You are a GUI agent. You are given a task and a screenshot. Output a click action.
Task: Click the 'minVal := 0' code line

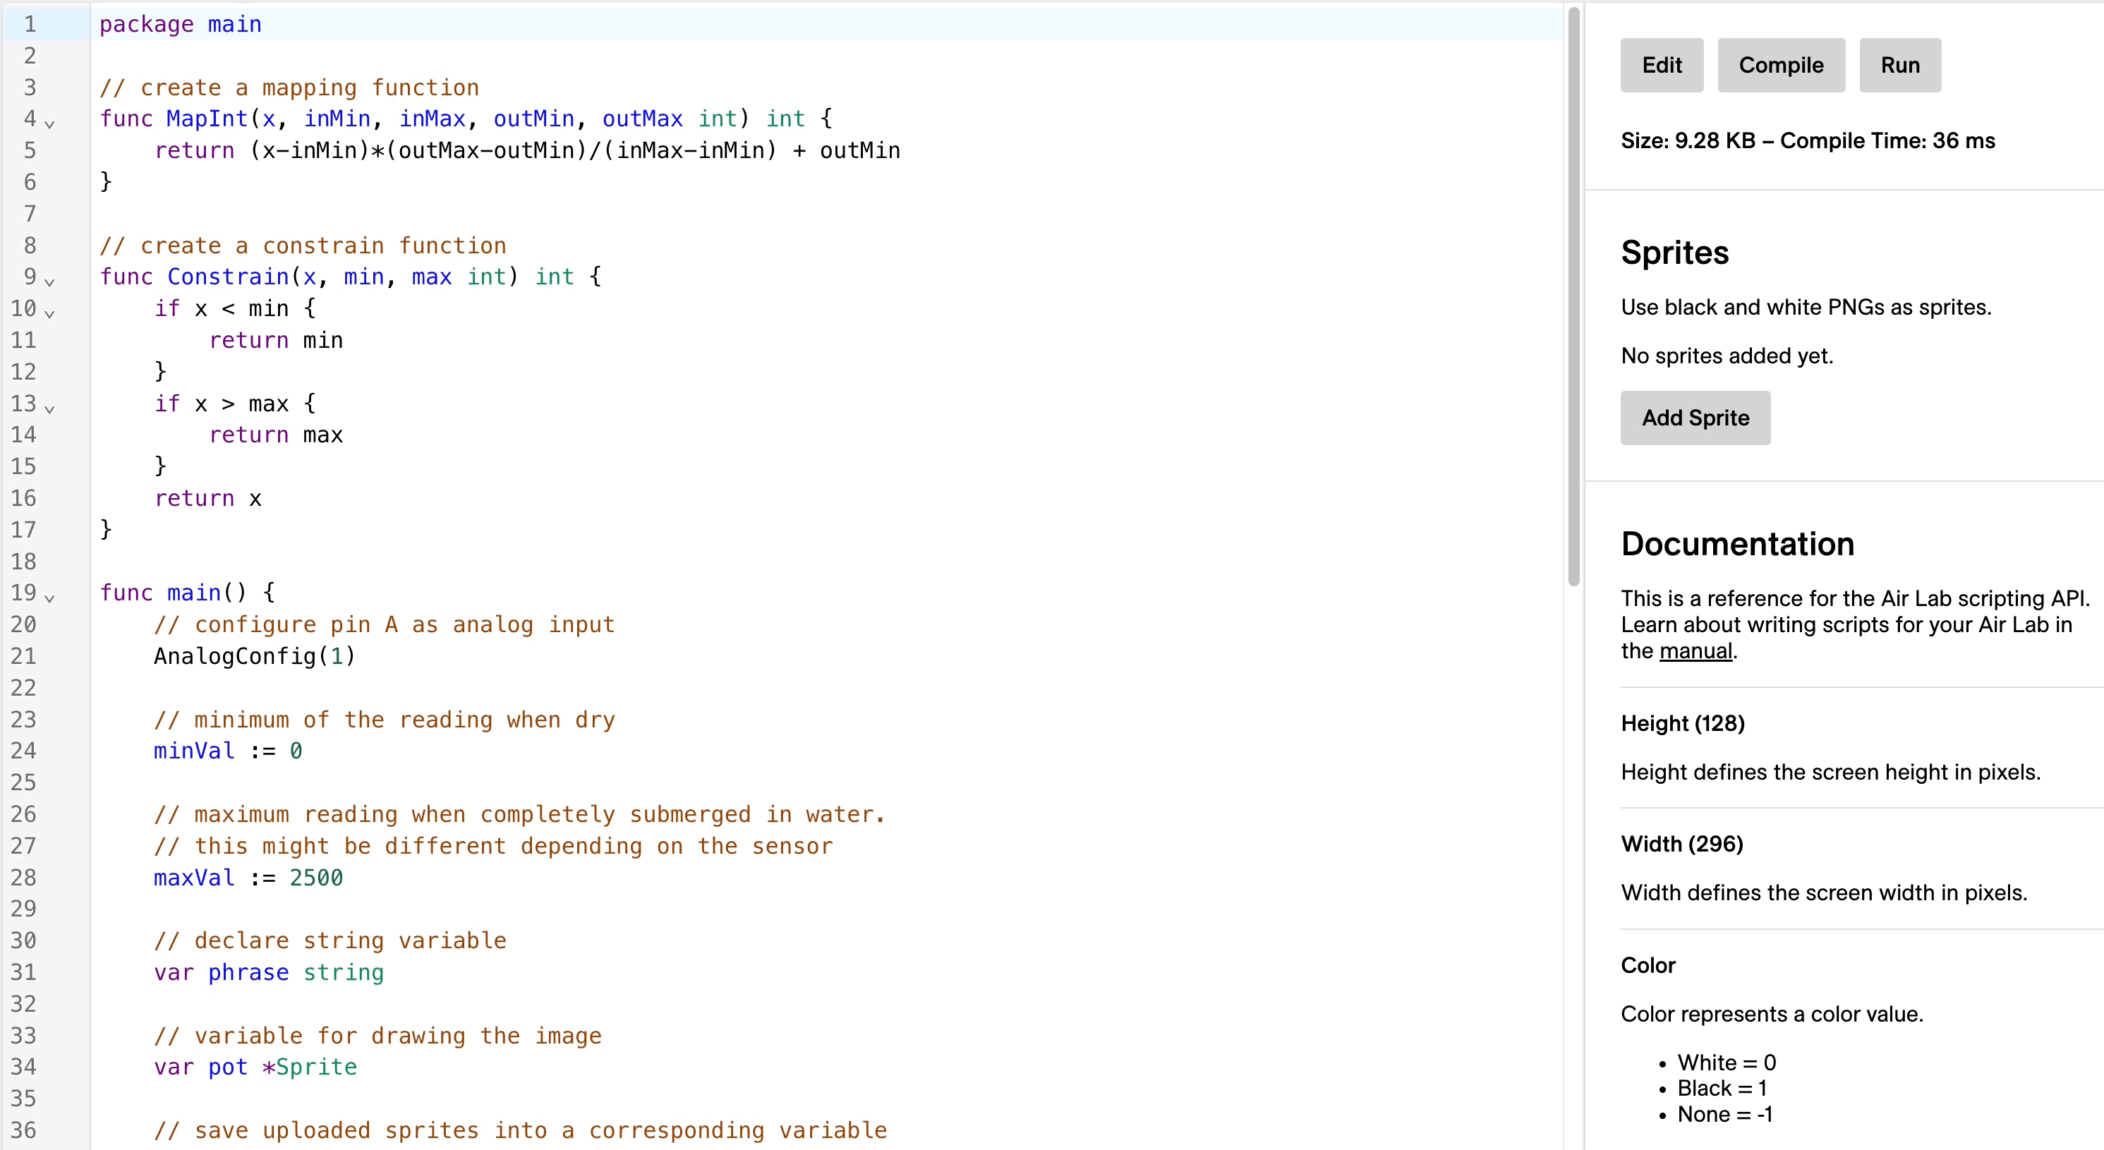[x=227, y=751]
